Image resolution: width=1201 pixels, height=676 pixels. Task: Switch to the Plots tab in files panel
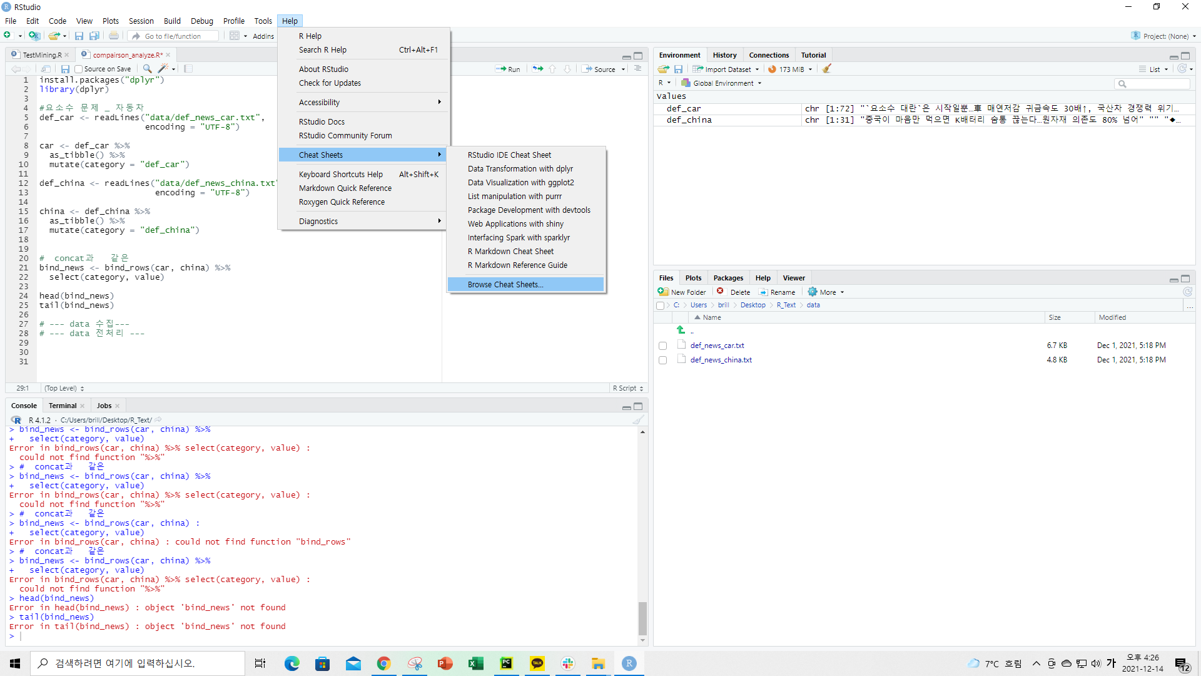click(693, 277)
